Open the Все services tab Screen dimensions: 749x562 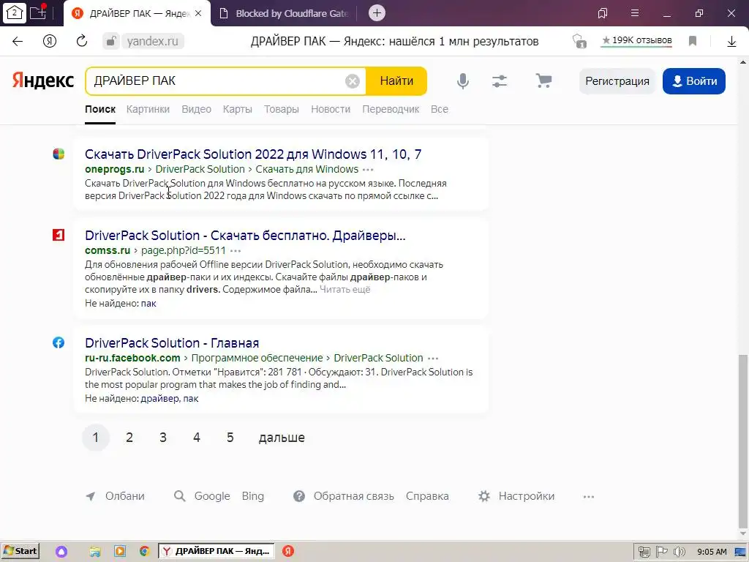pyautogui.click(x=440, y=110)
